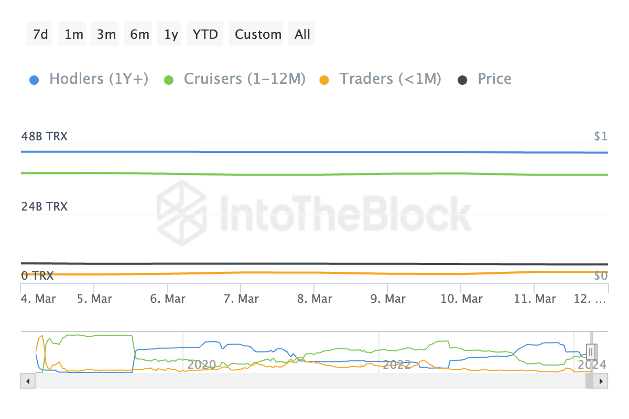Viewport: 629px width, 419px height.
Task: Show All time range data
Action: click(302, 35)
